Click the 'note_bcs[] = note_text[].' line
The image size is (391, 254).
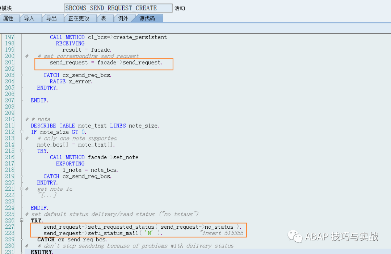(76, 145)
